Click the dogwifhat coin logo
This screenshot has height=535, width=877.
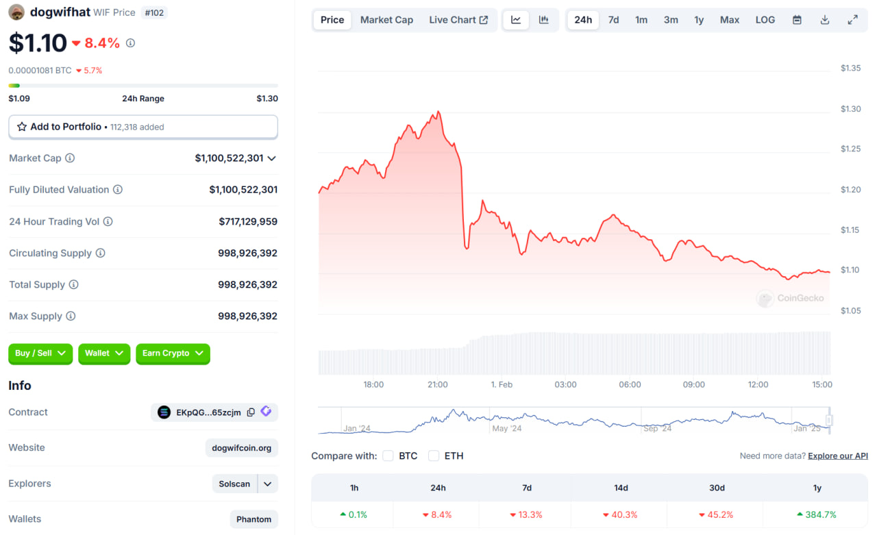[16, 12]
